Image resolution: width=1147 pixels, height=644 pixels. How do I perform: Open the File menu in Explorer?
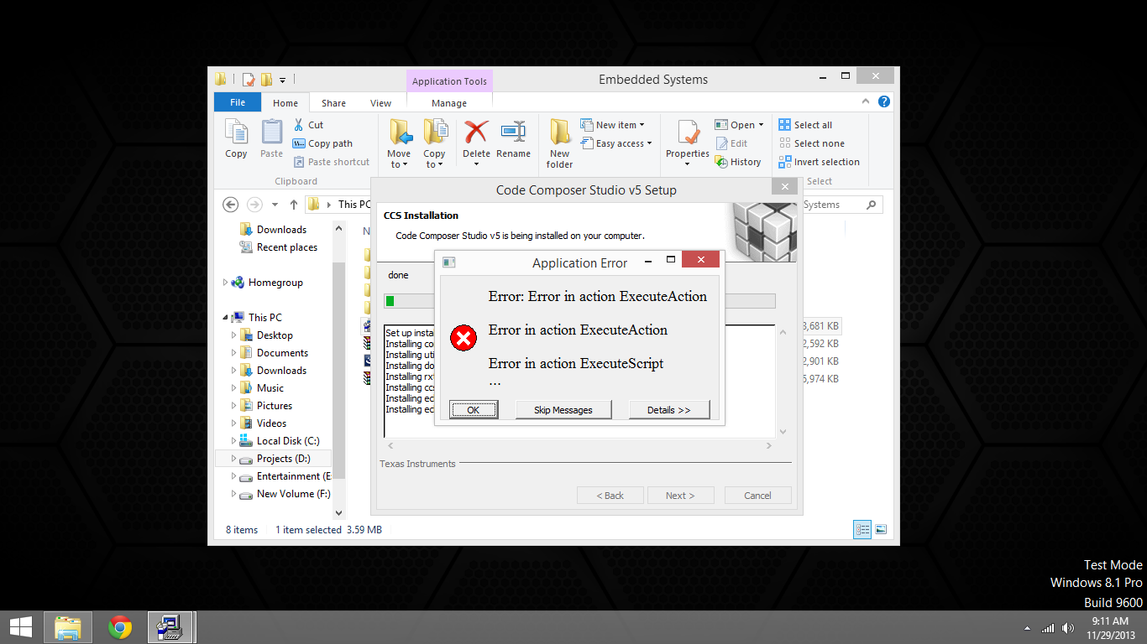(238, 102)
